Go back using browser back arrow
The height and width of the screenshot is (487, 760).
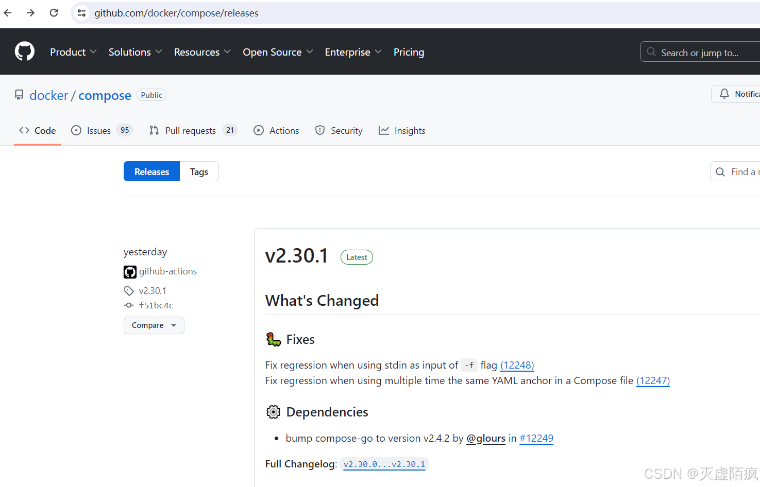pos(8,13)
